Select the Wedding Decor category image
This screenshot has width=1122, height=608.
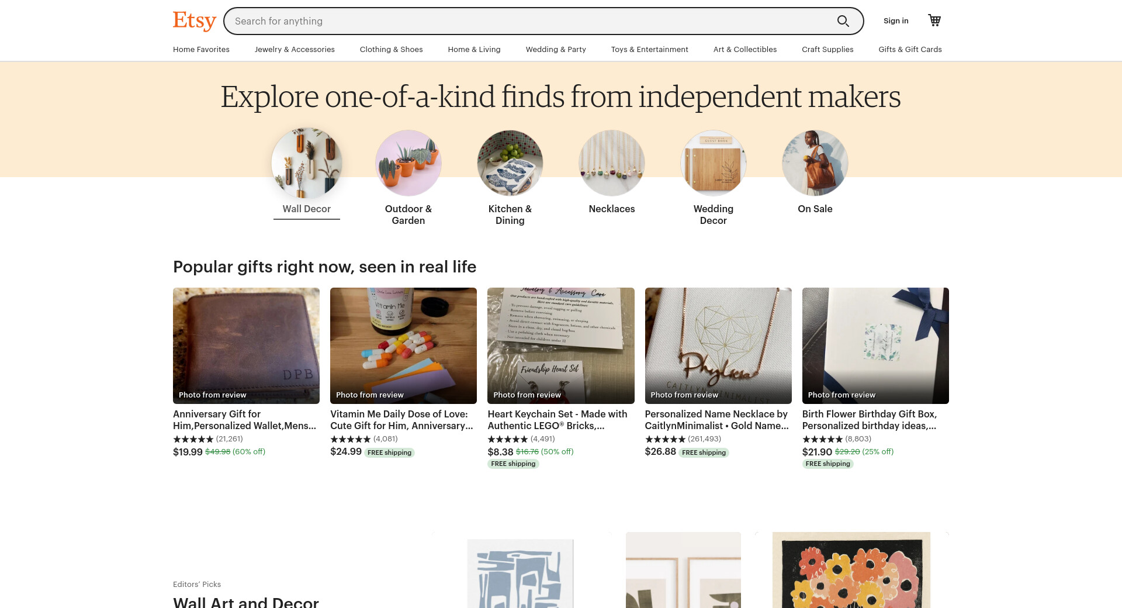[714, 163]
